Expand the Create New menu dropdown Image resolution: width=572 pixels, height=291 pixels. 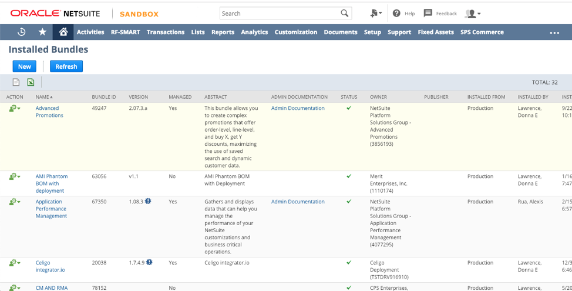pyautogui.click(x=376, y=14)
